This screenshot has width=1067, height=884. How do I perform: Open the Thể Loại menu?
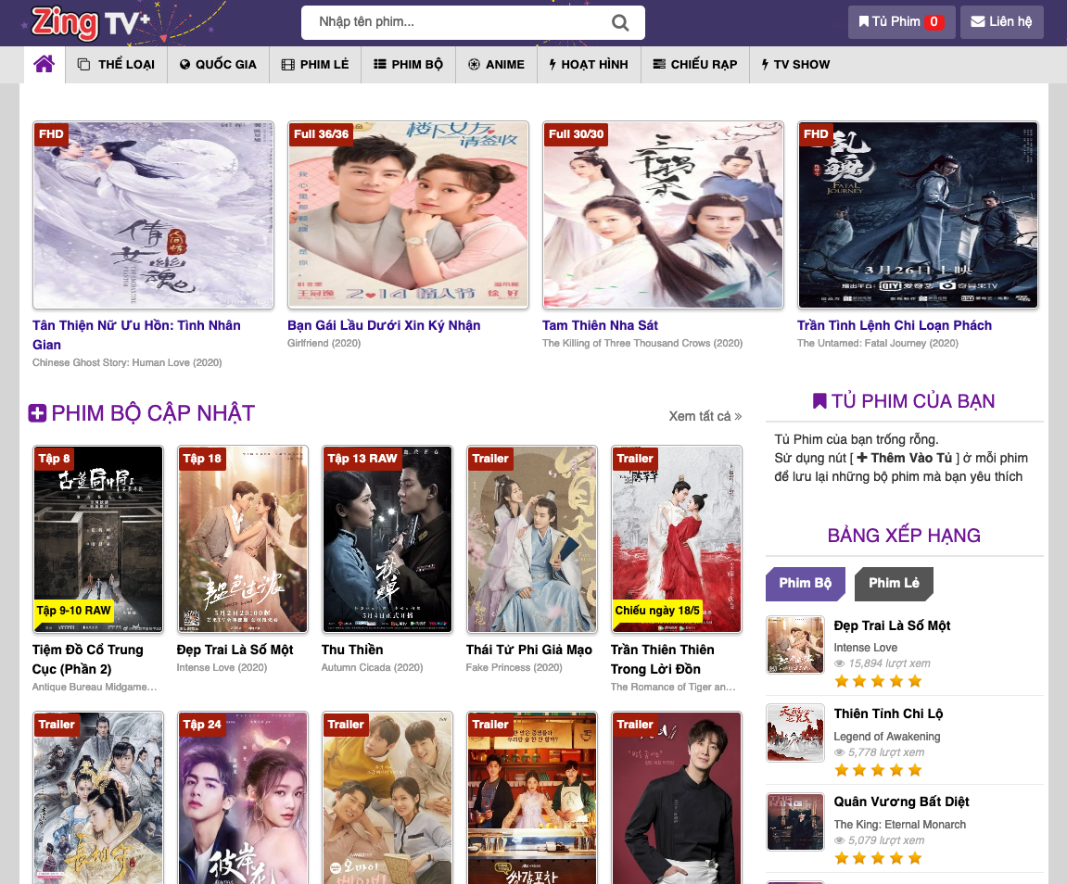pyautogui.click(x=116, y=65)
